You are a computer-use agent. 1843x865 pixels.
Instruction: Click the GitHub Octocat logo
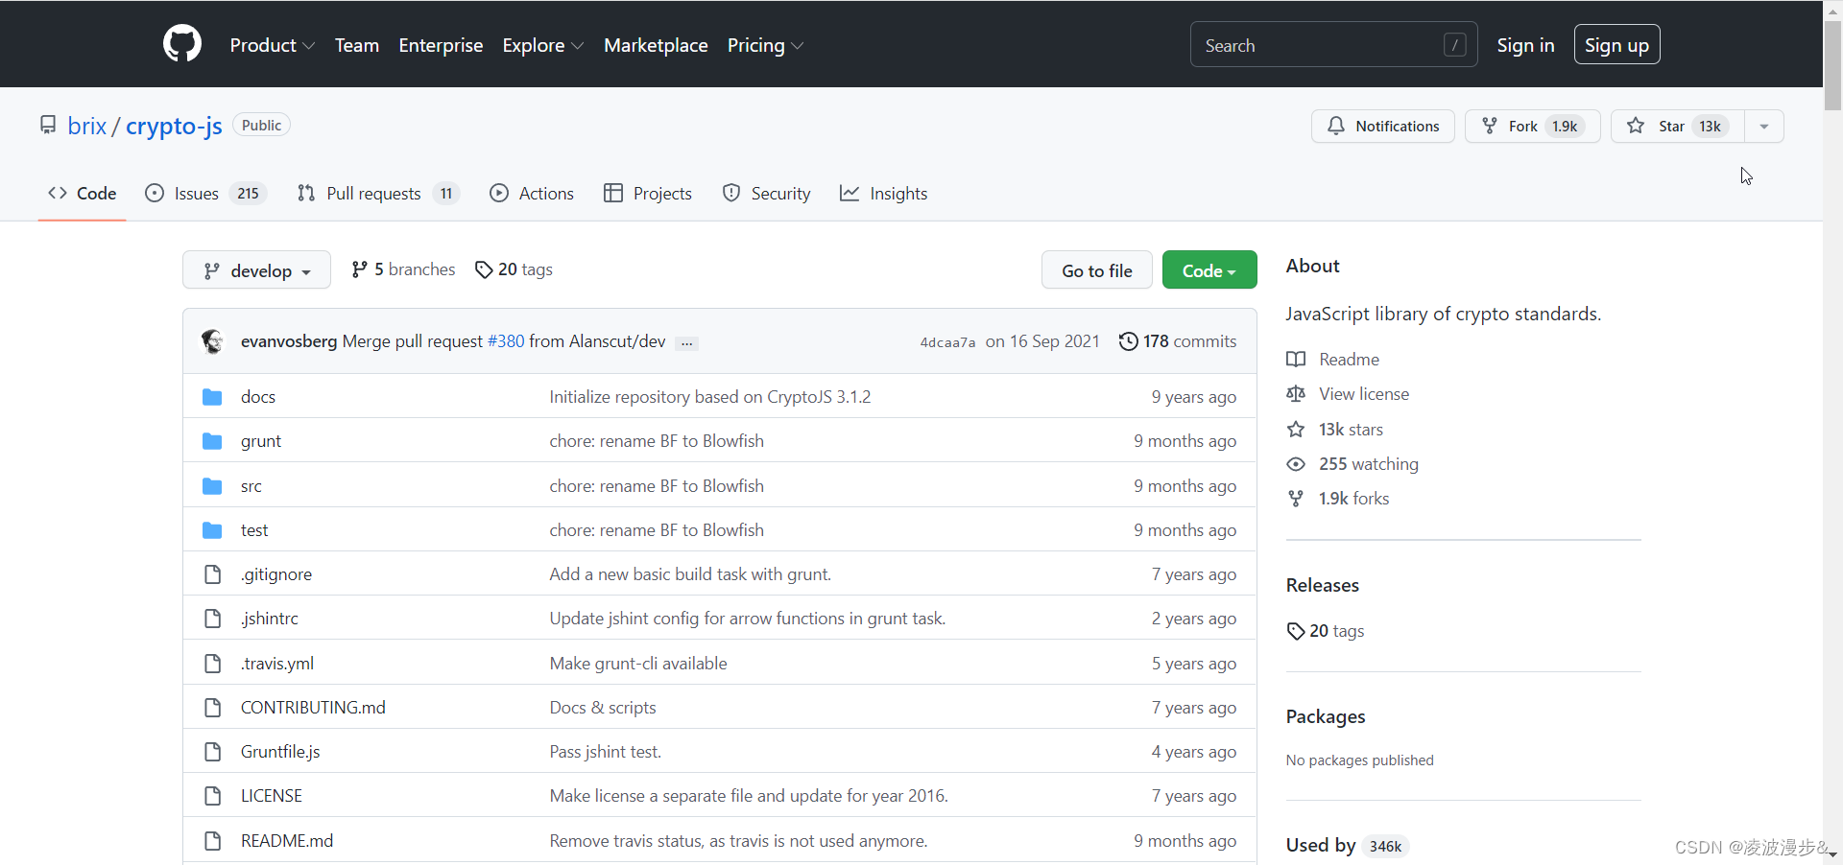pos(182,44)
